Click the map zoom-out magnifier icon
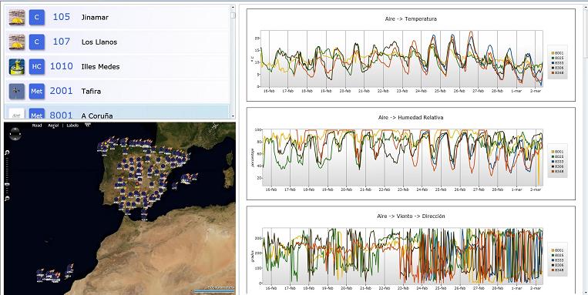Image resolution: width=588 pixels, height=295 pixels. (x=7, y=198)
